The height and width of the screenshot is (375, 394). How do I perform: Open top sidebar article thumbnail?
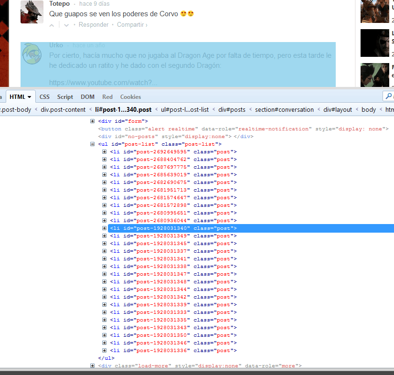[x=374, y=11]
